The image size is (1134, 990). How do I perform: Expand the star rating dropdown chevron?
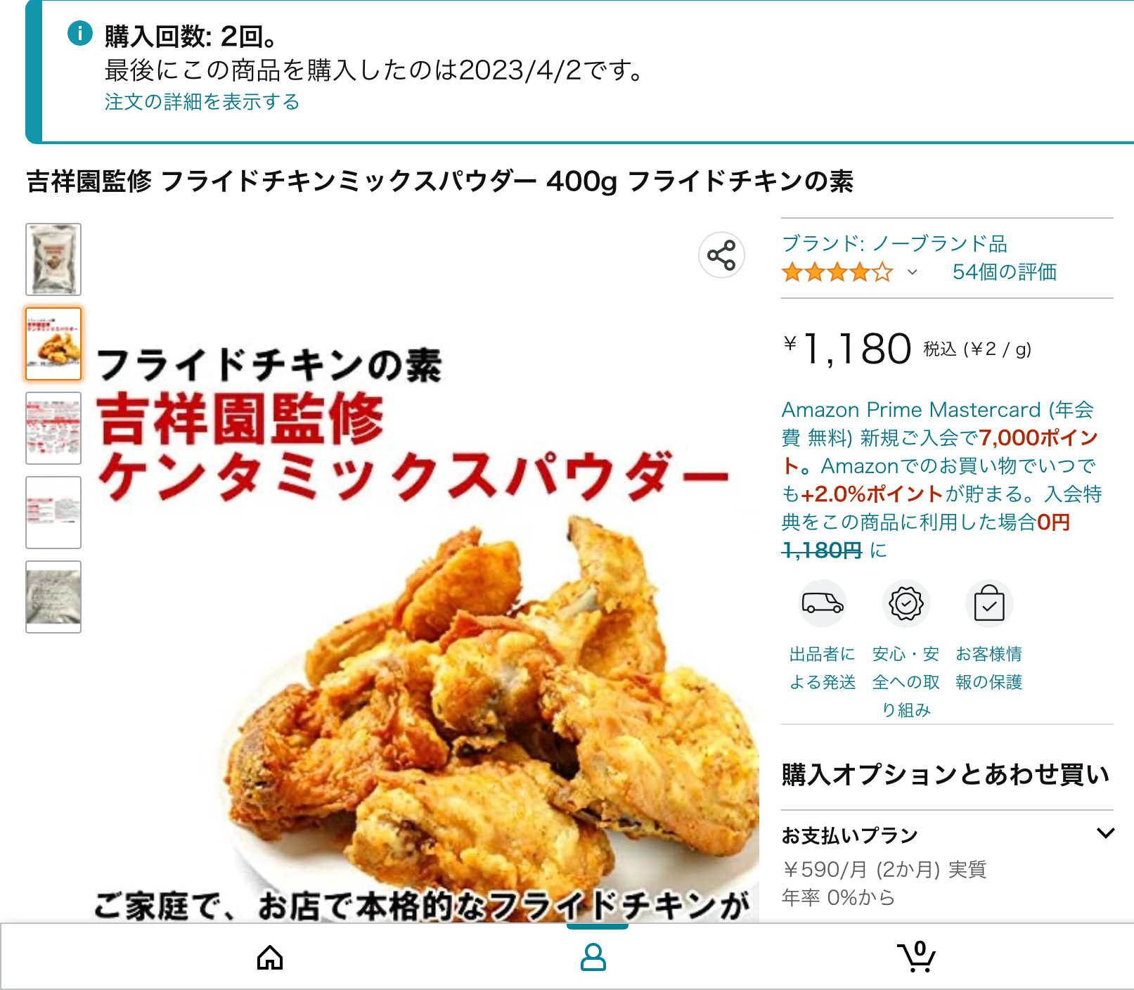pyautogui.click(x=912, y=272)
